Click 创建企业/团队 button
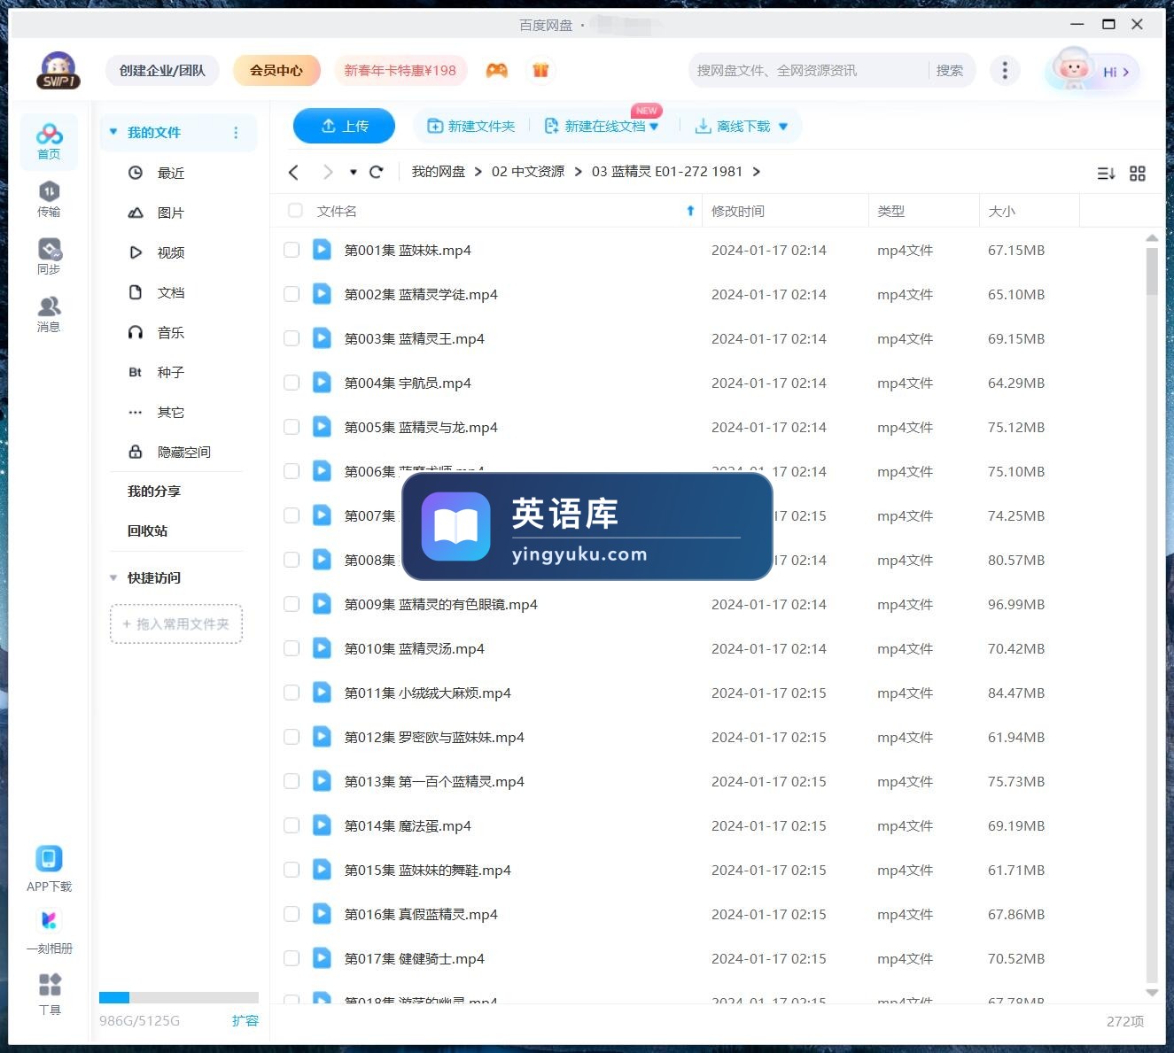The image size is (1174, 1053). [162, 70]
